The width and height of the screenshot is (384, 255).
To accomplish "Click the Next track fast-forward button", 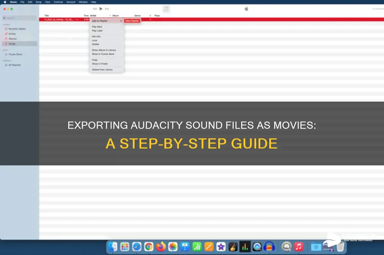I will click(107, 9).
